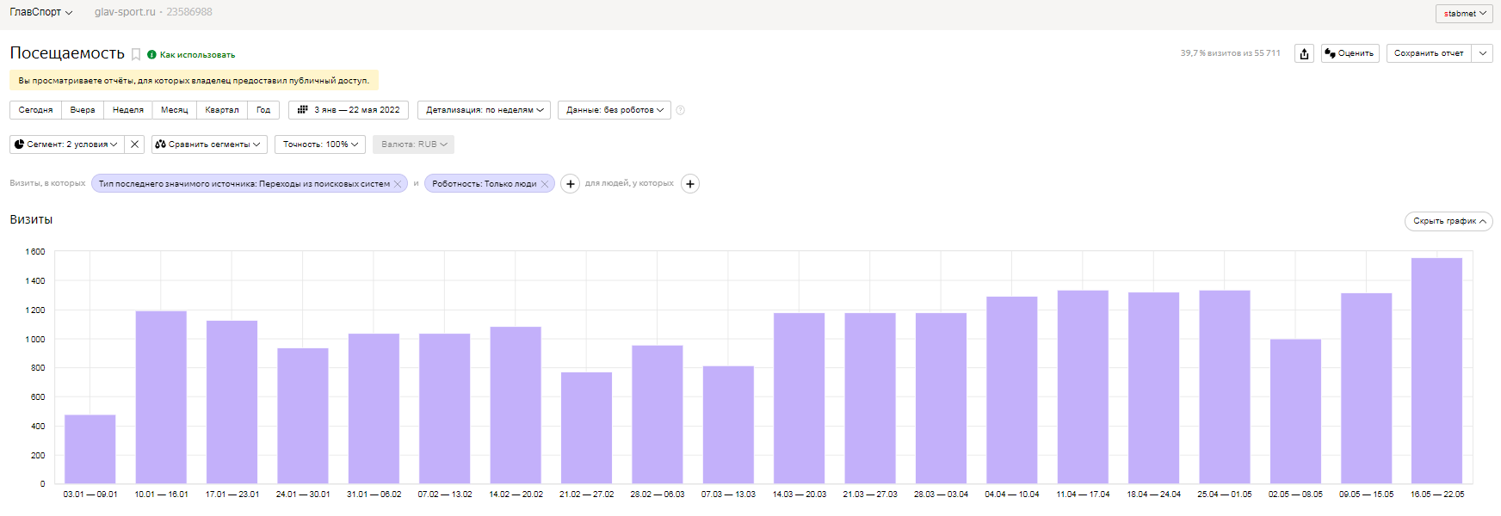
Task: Open Сравнить сегменты dropdown
Action: tap(209, 144)
